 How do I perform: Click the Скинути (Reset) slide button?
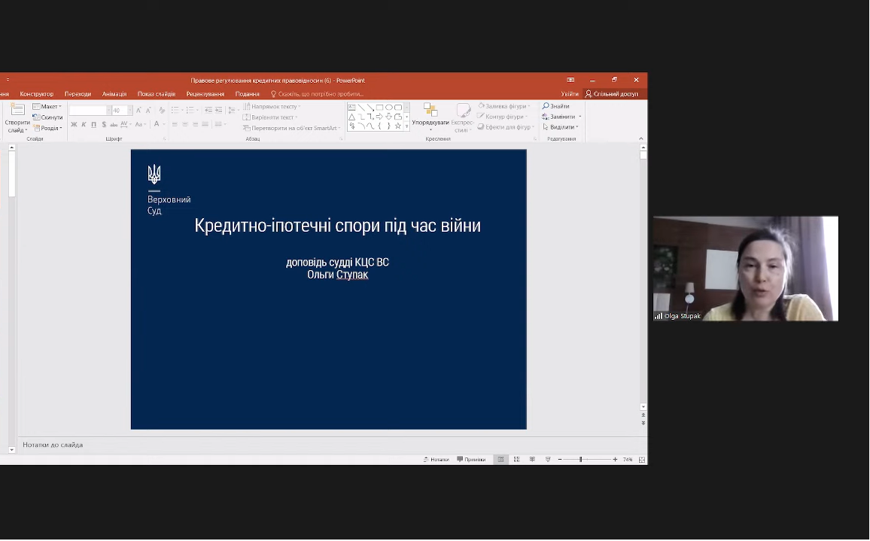[47, 117]
